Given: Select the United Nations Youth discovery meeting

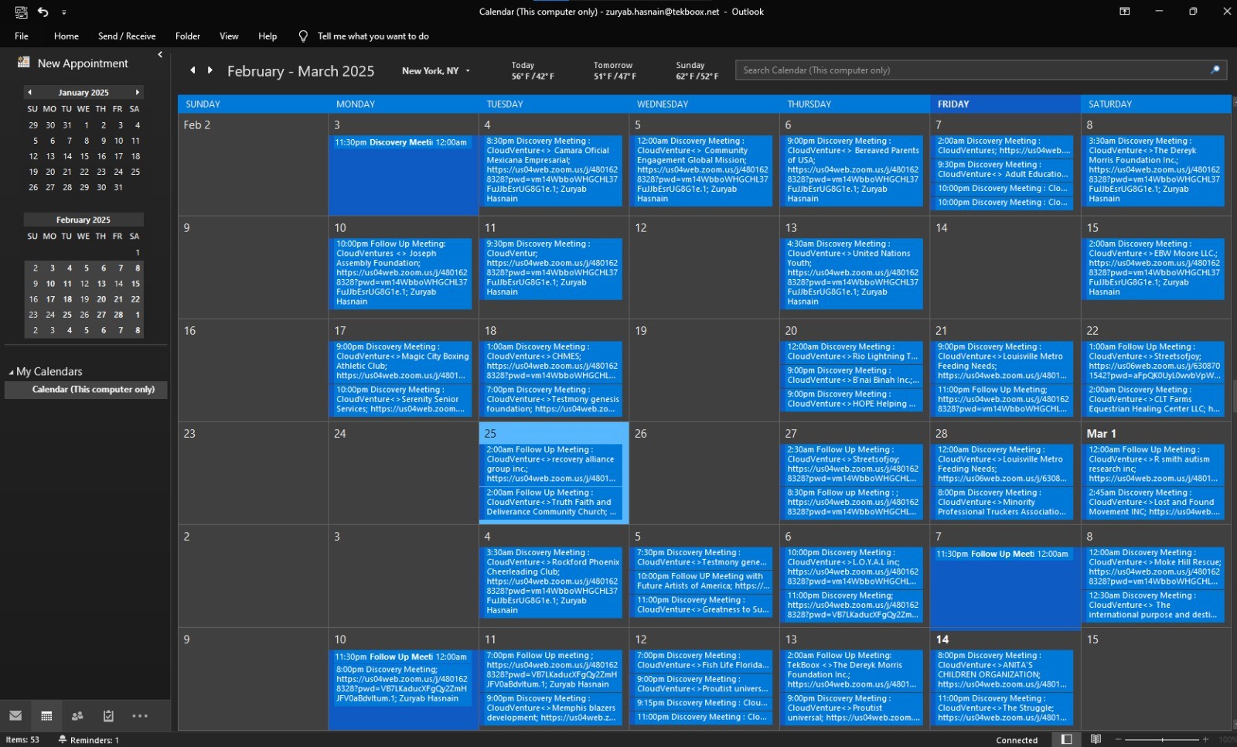Looking at the screenshot, I should pos(854,273).
